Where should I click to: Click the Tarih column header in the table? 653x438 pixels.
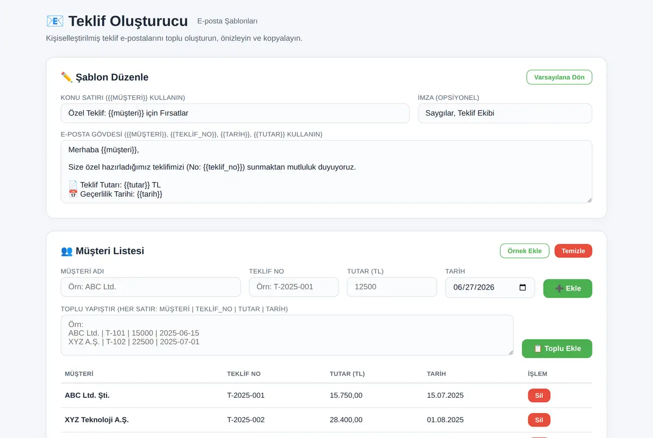(x=436, y=374)
